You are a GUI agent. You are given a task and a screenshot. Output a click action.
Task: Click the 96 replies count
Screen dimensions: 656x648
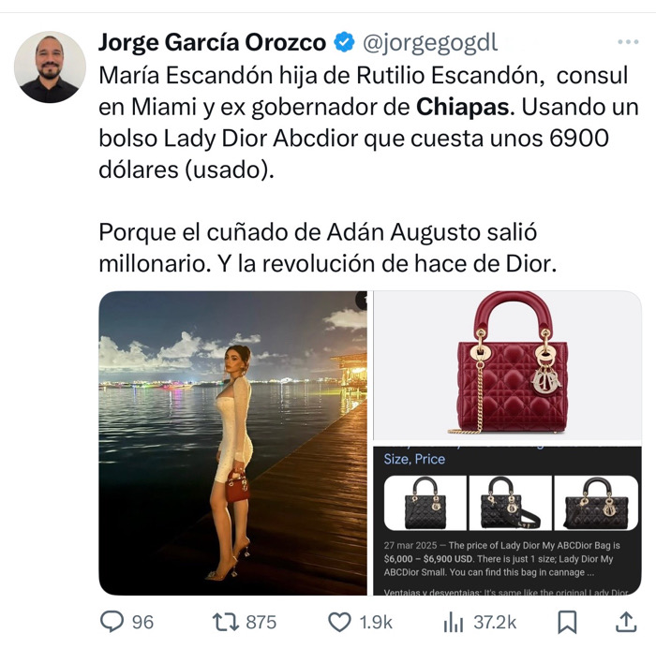pyautogui.click(x=143, y=622)
